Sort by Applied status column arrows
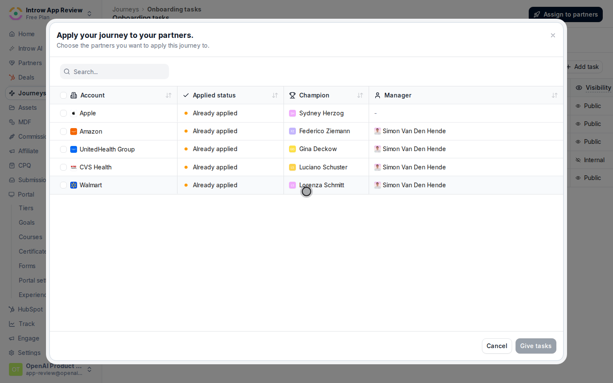Image resolution: width=613 pixels, height=383 pixels. [x=275, y=95]
